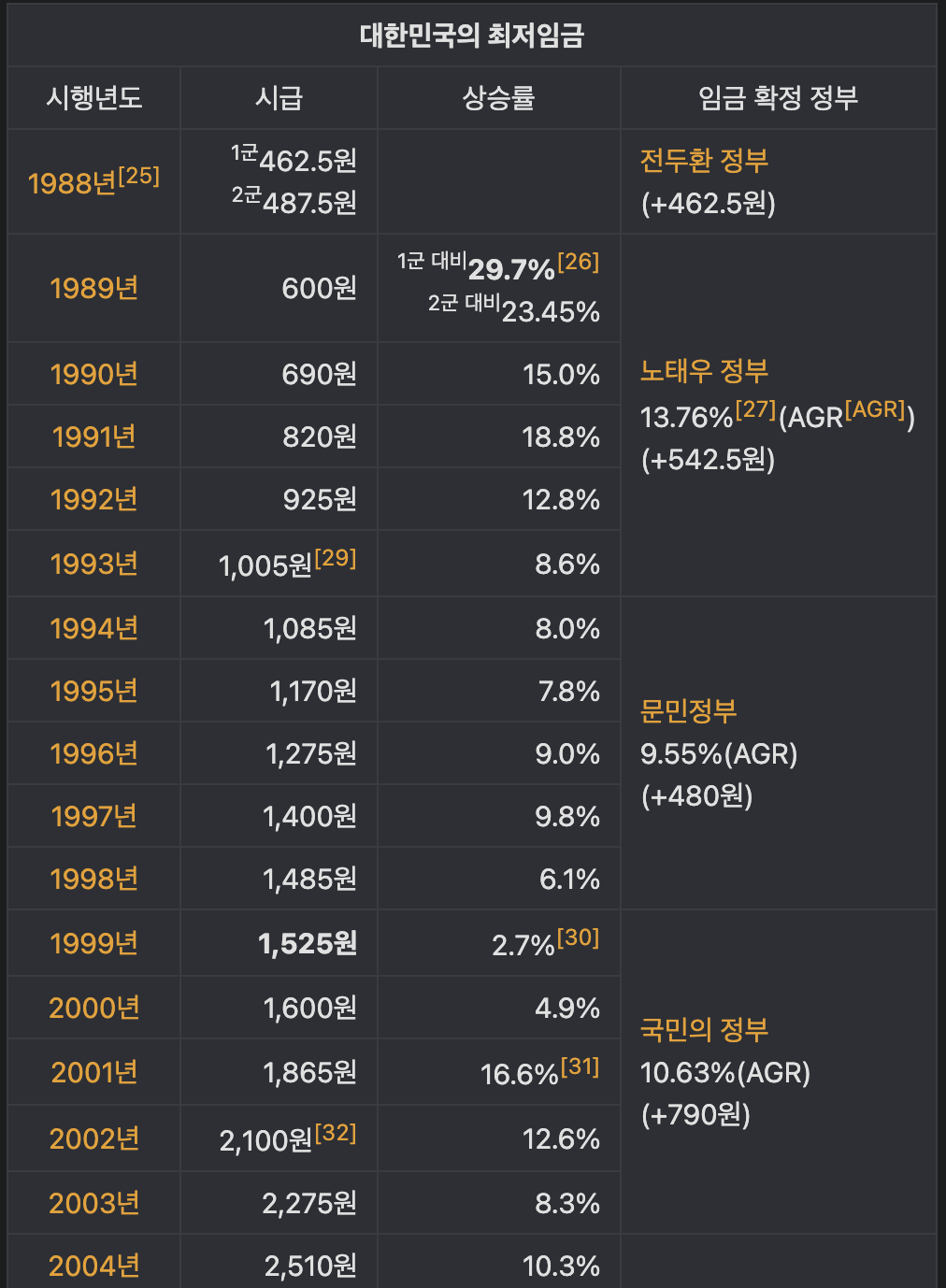The height and width of the screenshot is (1288, 946).
Task: Open footnote [26] beside 29.7%
Action: point(578,262)
